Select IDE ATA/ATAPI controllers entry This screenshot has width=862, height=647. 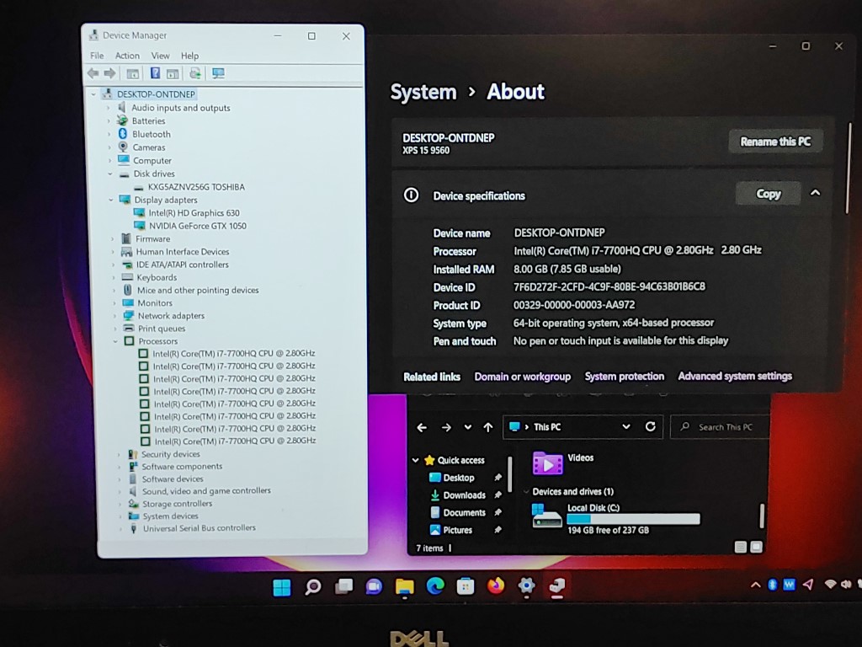pos(183,265)
